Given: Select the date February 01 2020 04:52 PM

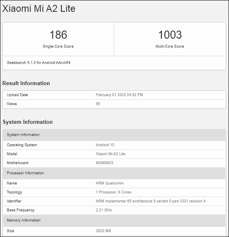Looking at the screenshot, I should click(119, 95).
